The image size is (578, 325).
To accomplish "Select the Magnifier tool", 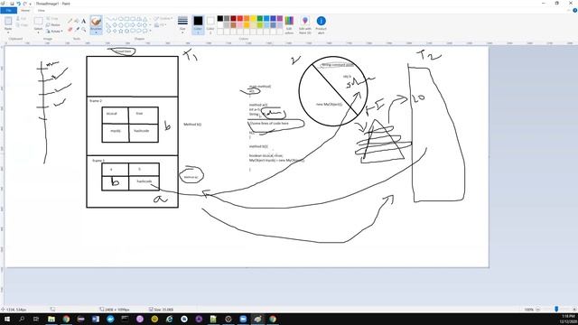I will 84,29.
